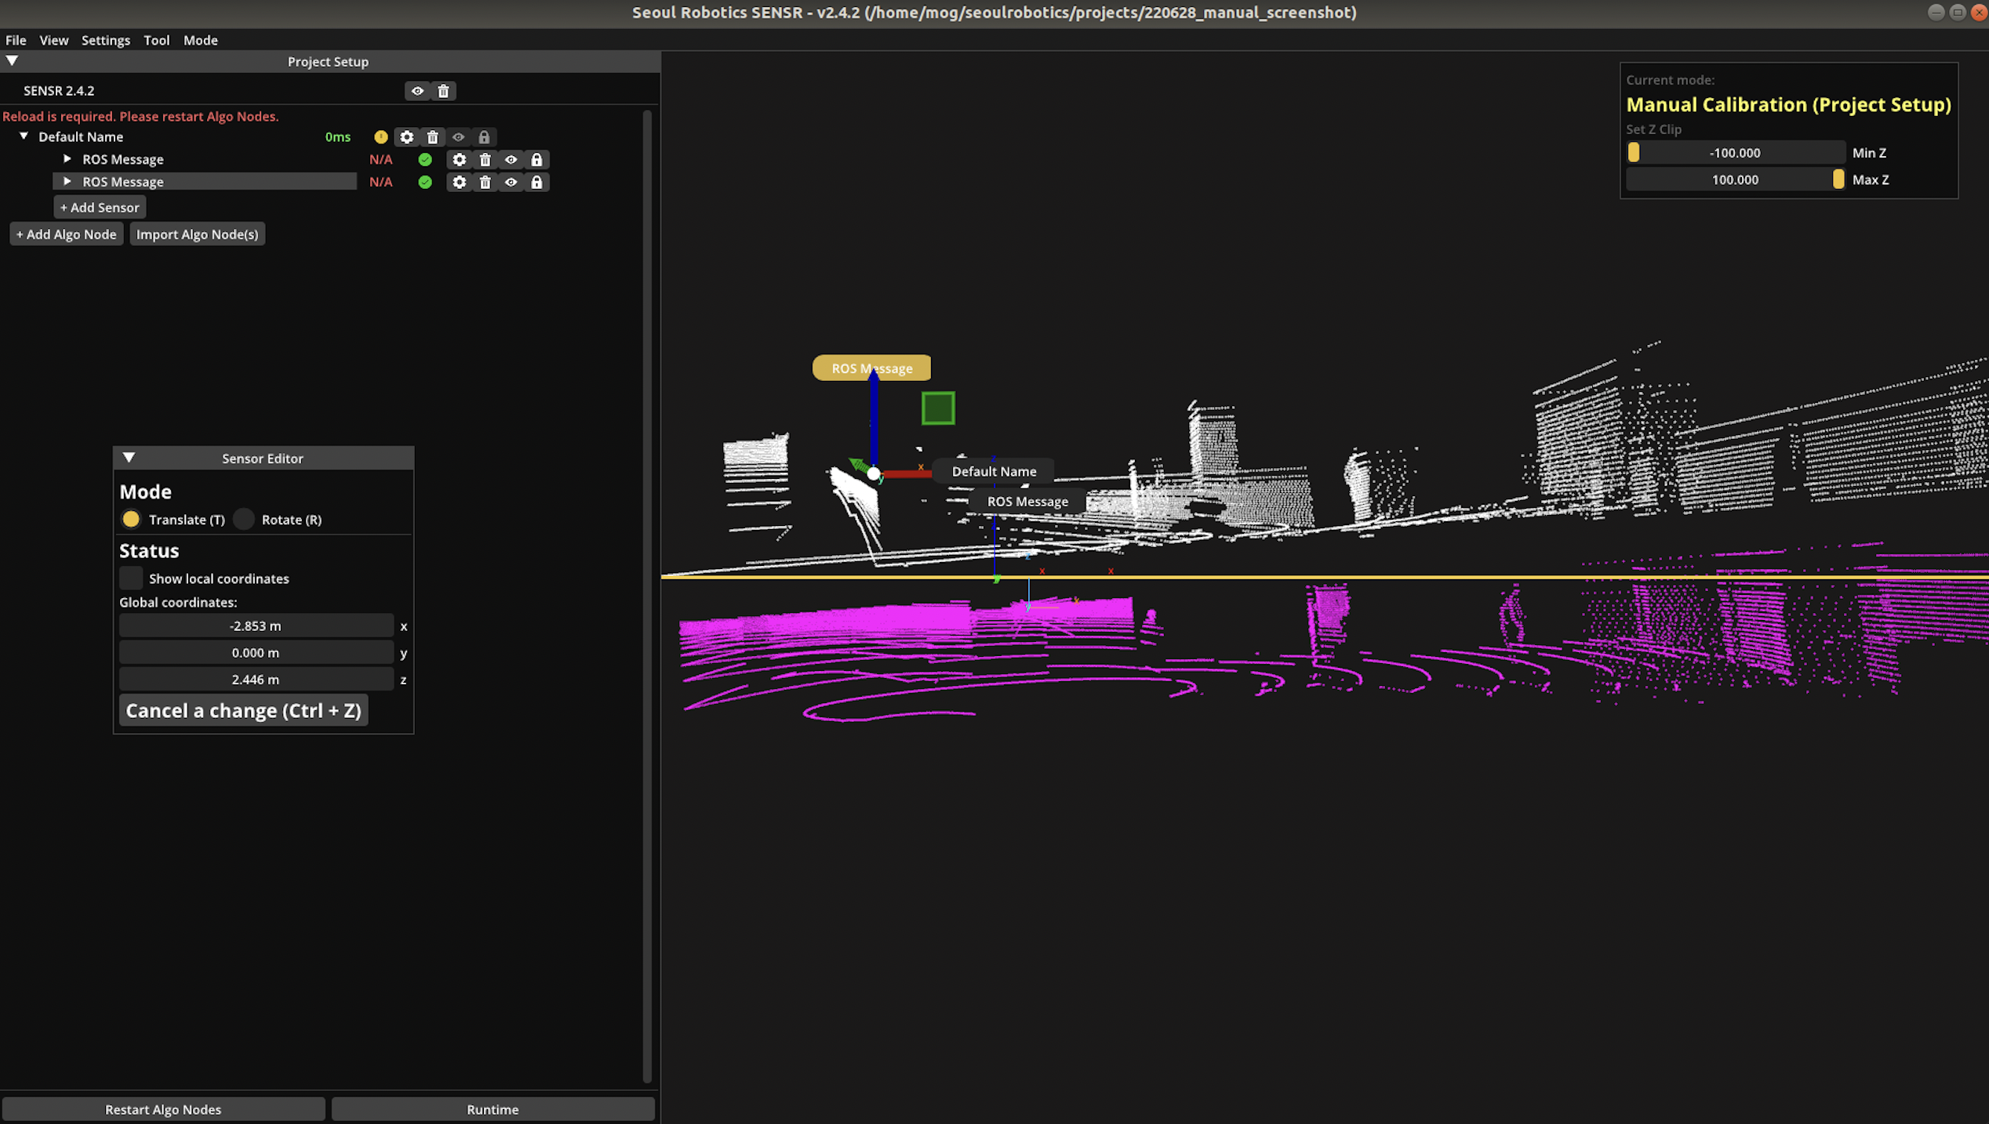The height and width of the screenshot is (1124, 1989).
Task: Click white center sphere of the translate gizmo
Action: [874, 473]
